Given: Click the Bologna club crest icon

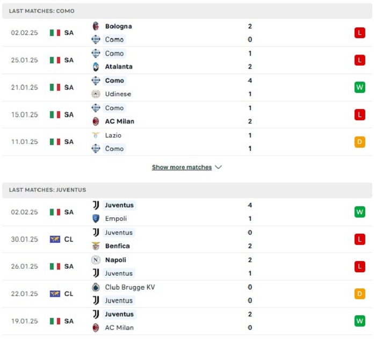Looking at the screenshot, I should coord(96,26).
